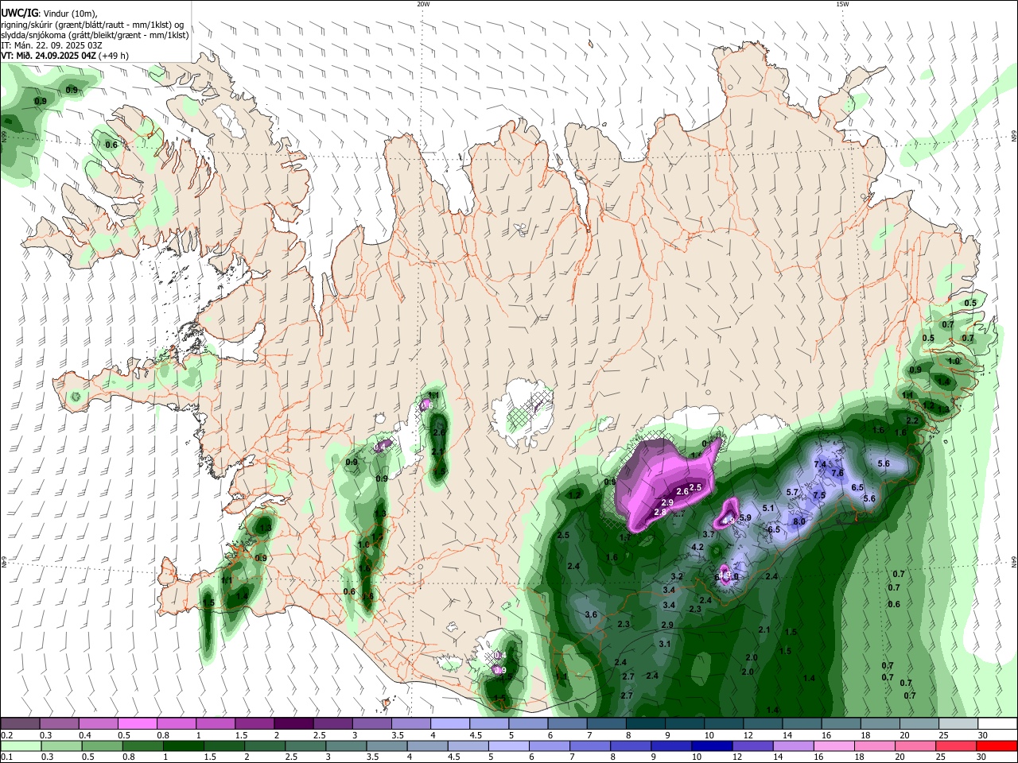Click the red swatch labeled 30 in the rain legend row
1018x763 pixels.
(997, 746)
